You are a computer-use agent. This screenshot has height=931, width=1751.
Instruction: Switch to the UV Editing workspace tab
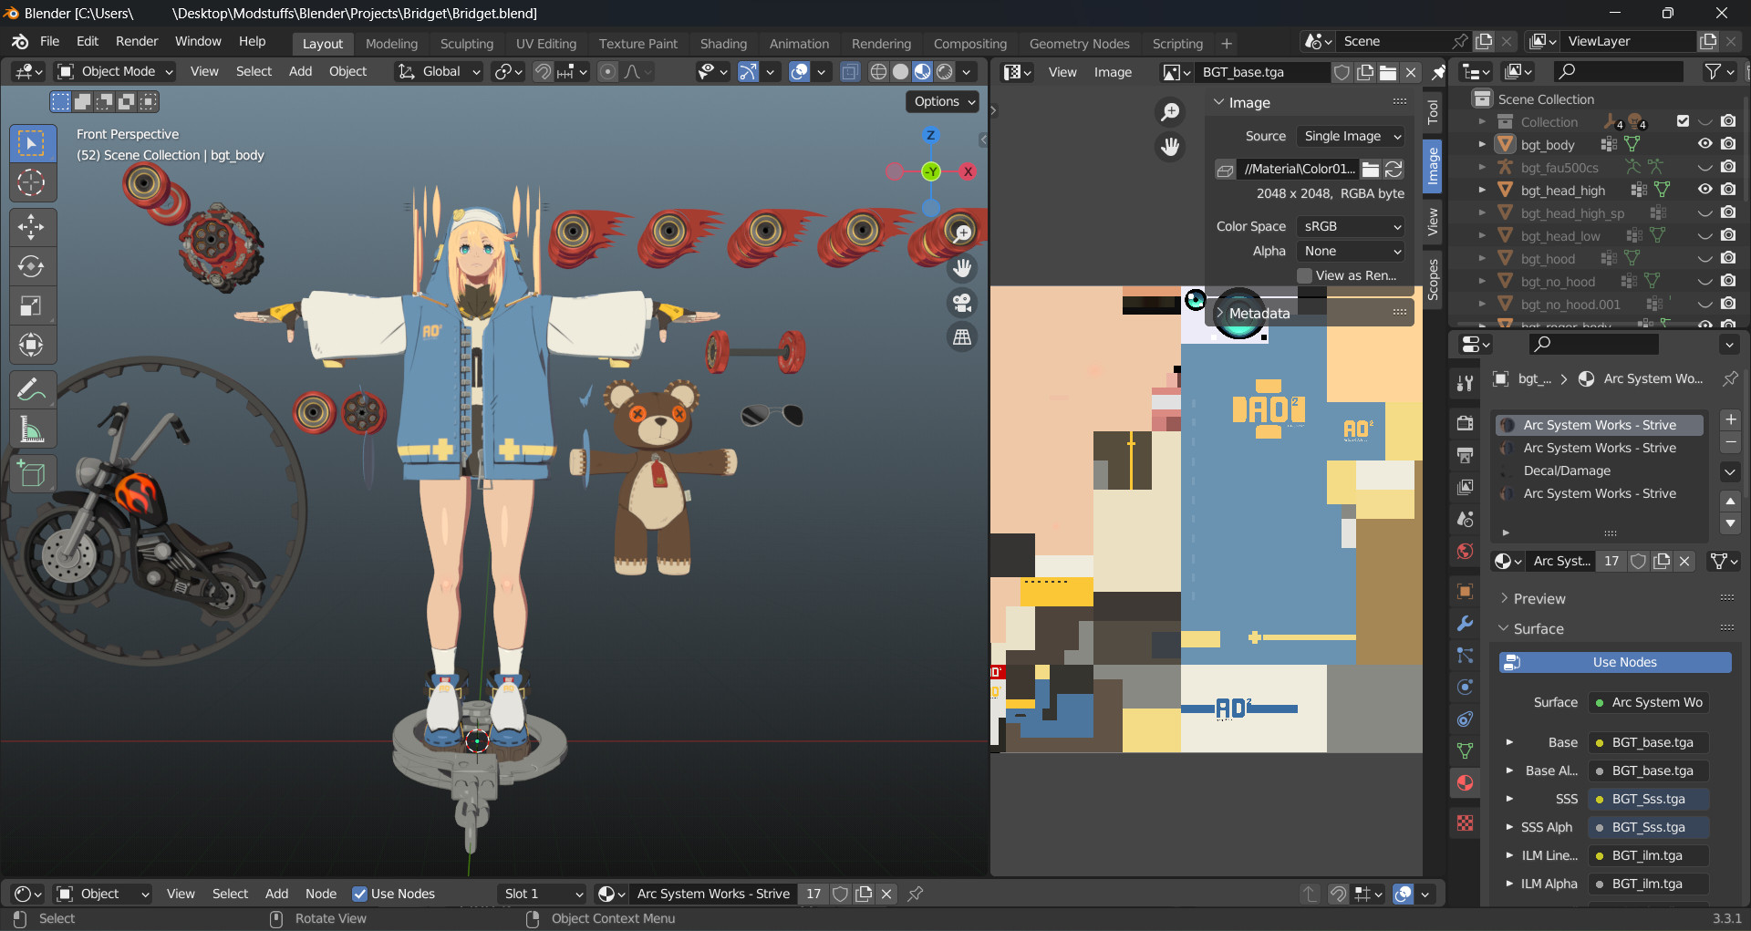point(546,43)
